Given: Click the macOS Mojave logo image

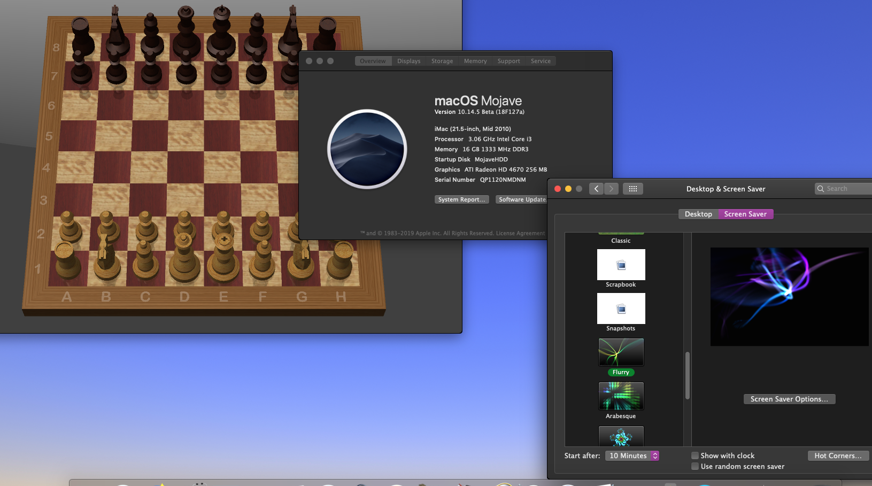Looking at the screenshot, I should 367,149.
